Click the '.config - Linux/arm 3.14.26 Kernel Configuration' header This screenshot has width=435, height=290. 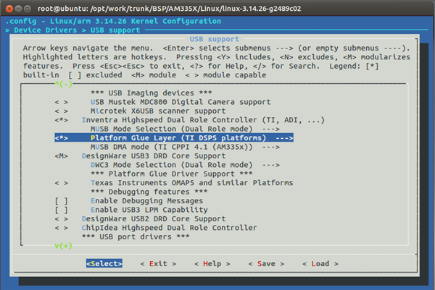pos(113,21)
